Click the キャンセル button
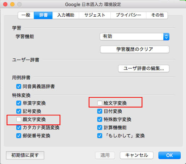The width and height of the screenshot is (186, 164). [136, 155]
